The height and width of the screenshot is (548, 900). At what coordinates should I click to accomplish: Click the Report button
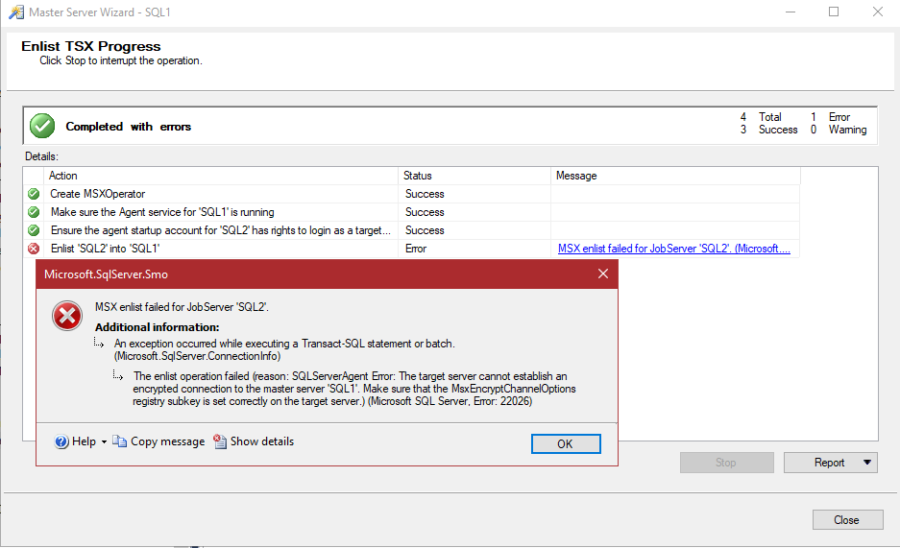(829, 462)
